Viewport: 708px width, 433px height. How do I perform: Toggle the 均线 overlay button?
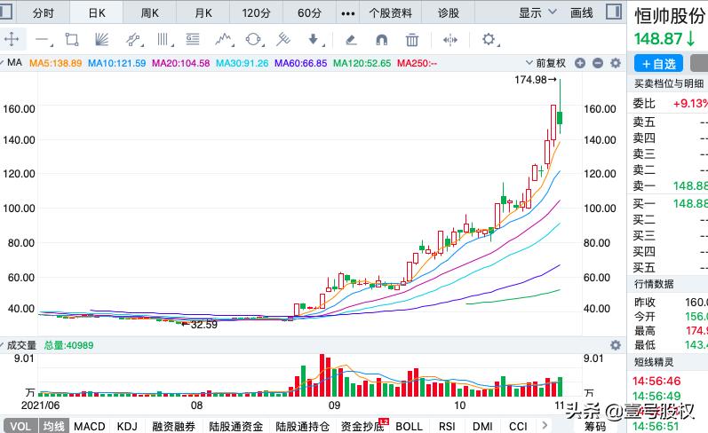tap(53, 426)
